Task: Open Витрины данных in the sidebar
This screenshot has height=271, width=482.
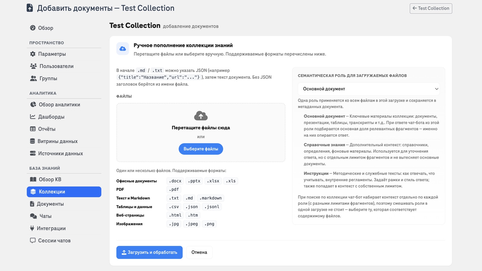Action: [x=64, y=141]
